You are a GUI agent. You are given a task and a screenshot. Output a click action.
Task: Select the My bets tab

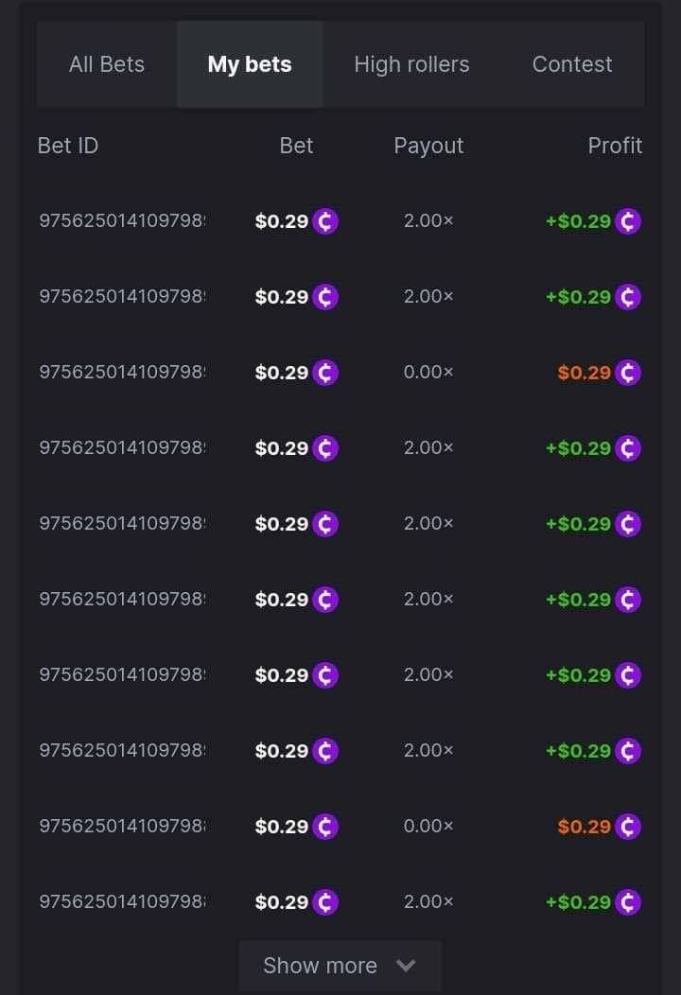(250, 64)
